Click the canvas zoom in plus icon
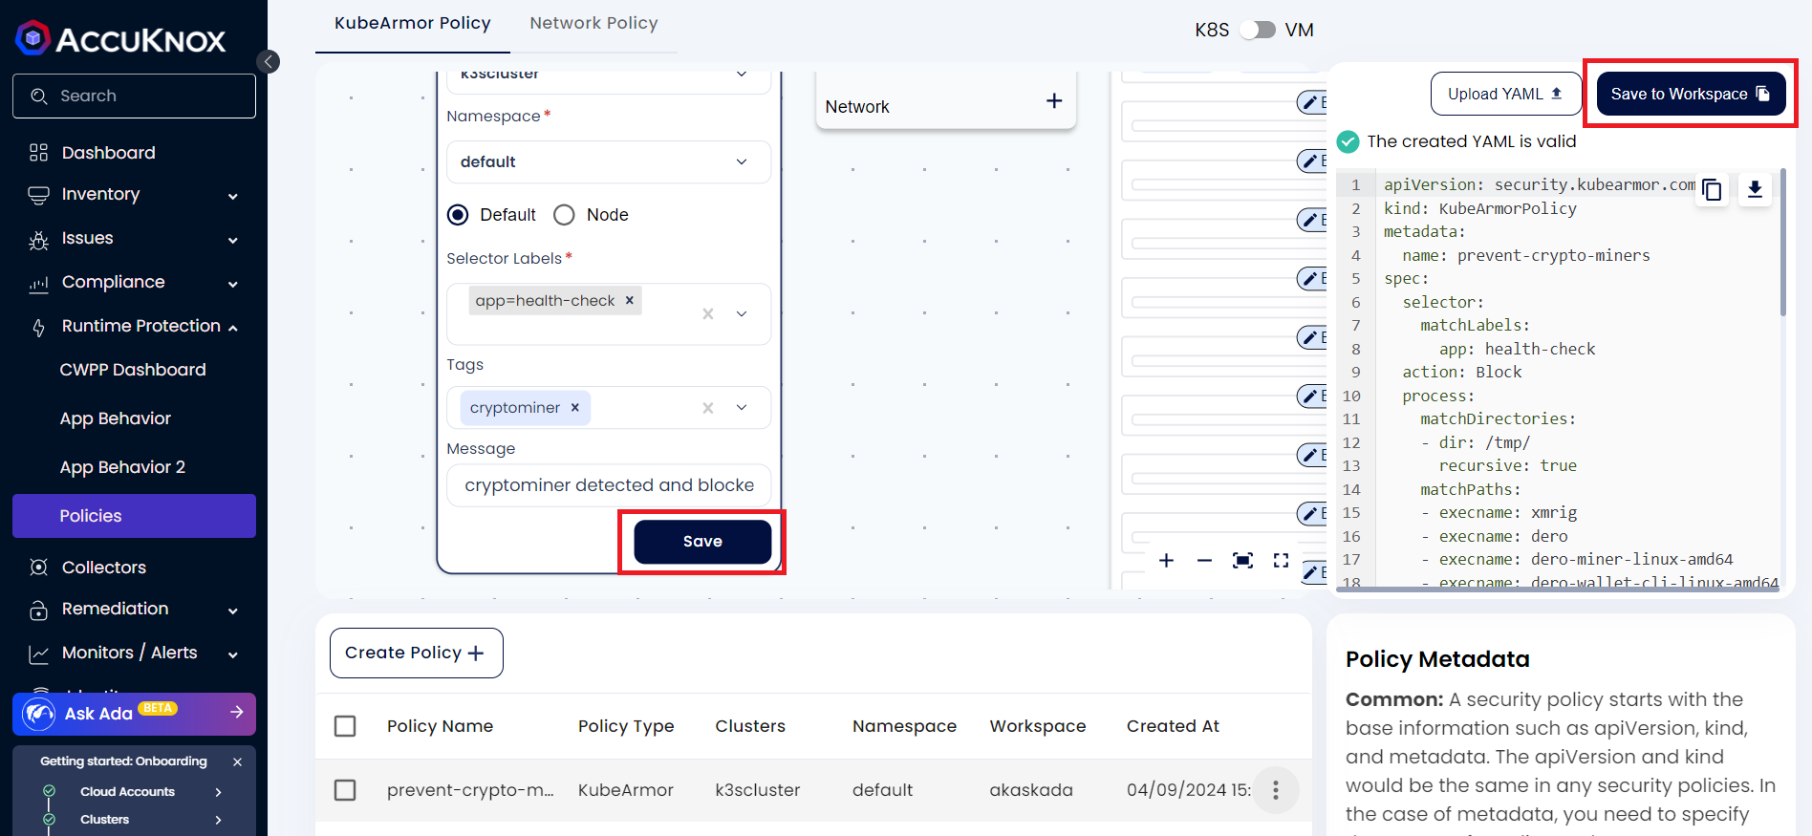The height and width of the screenshot is (836, 1812). point(1166,561)
